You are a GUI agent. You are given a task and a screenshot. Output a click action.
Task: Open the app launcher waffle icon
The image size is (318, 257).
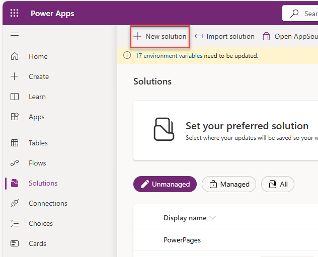click(15, 13)
